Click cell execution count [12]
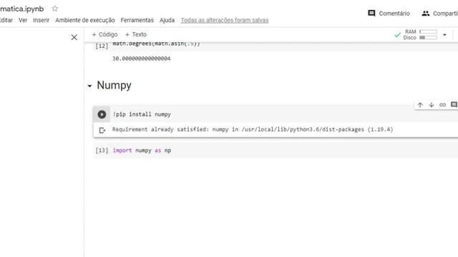 (102, 46)
